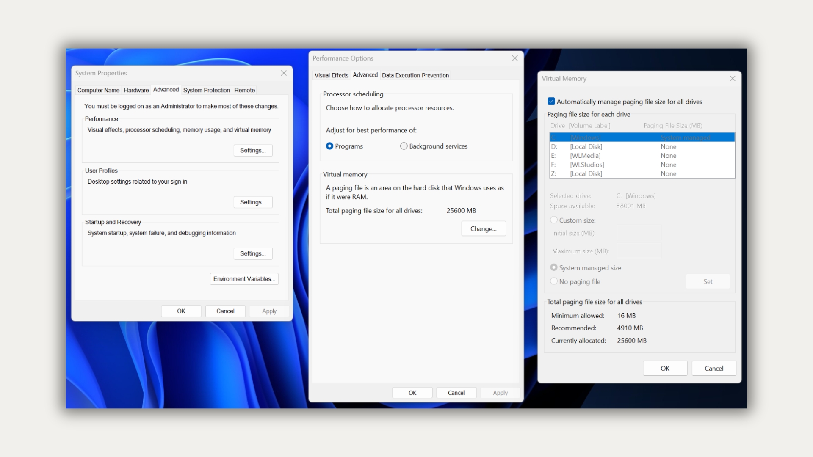This screenshot has height=457, width=813.
Task: Select Advanced tab in System Properties
Action: pyautogui.click(x=166, y=90)
